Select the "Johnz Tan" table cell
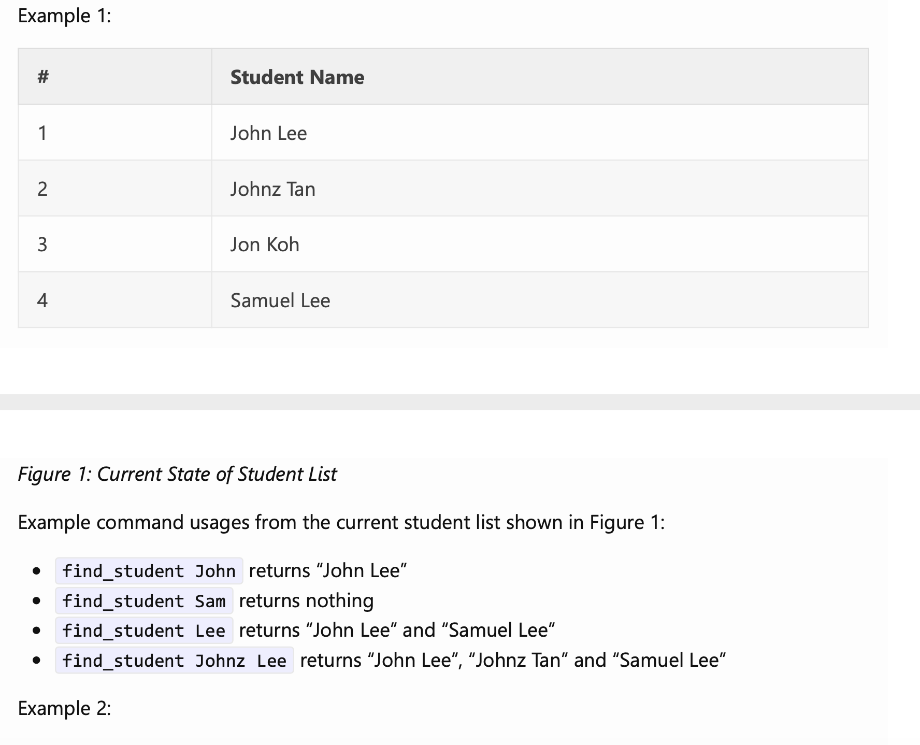Viewport: 920px width, 745px height. (272, 189)
